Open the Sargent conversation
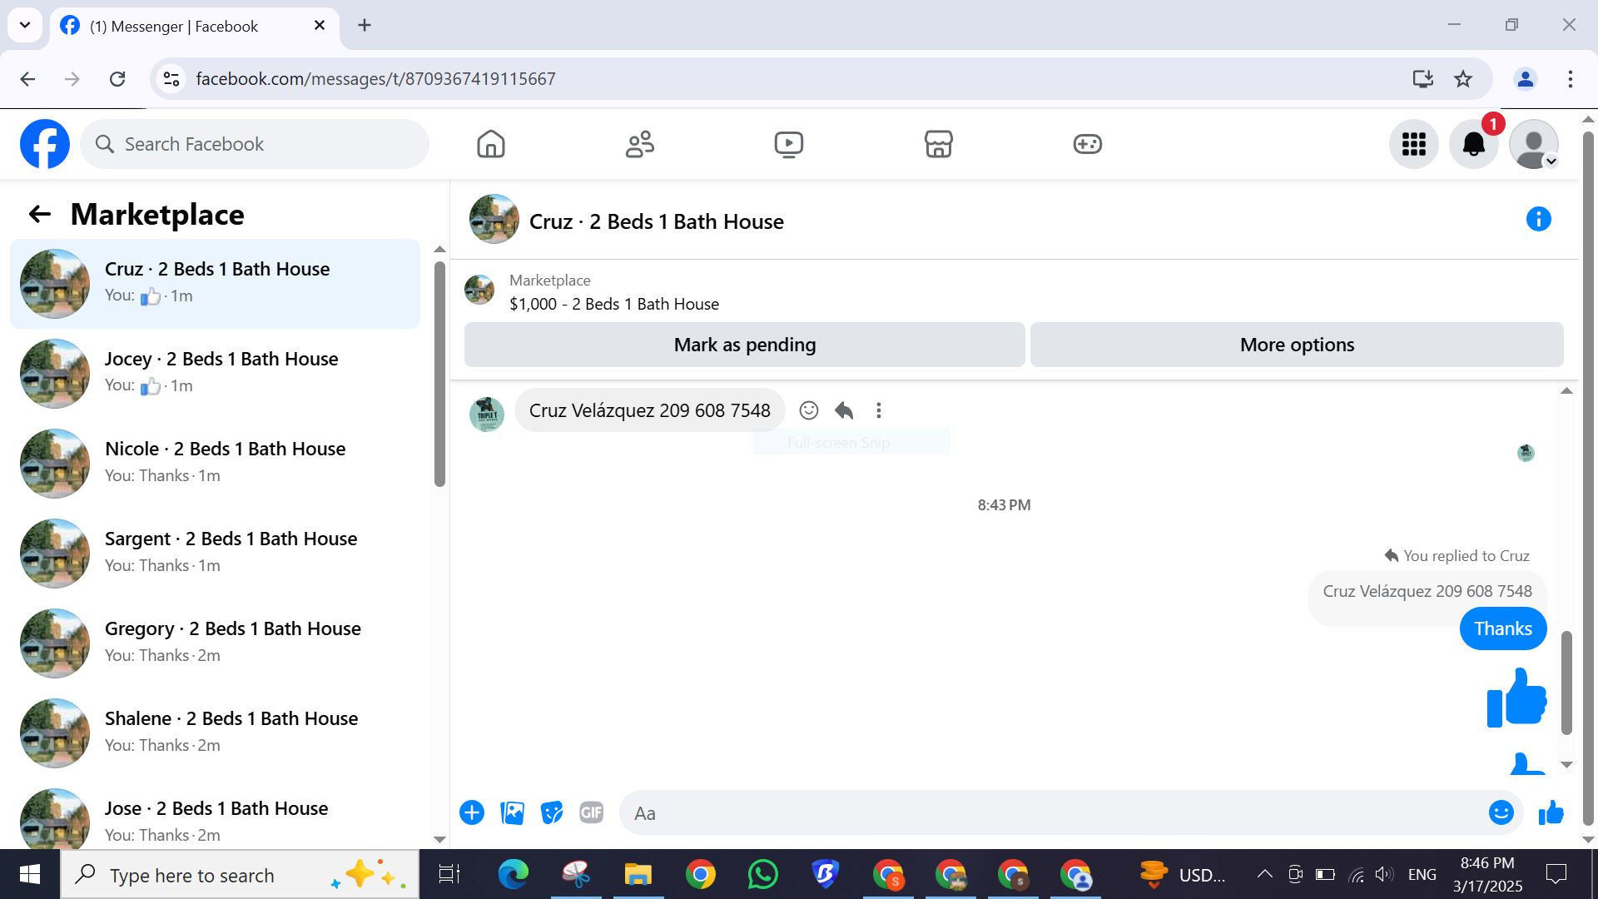 point(215,554)
